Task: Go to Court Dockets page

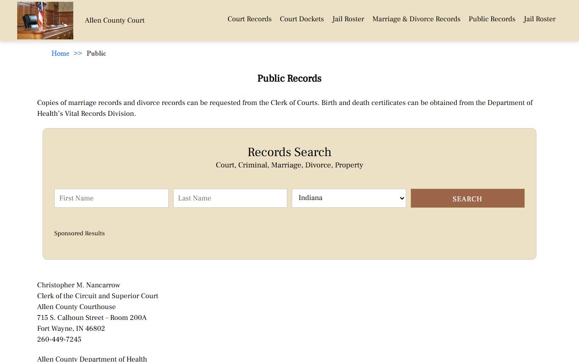Action: coord(302,19)
